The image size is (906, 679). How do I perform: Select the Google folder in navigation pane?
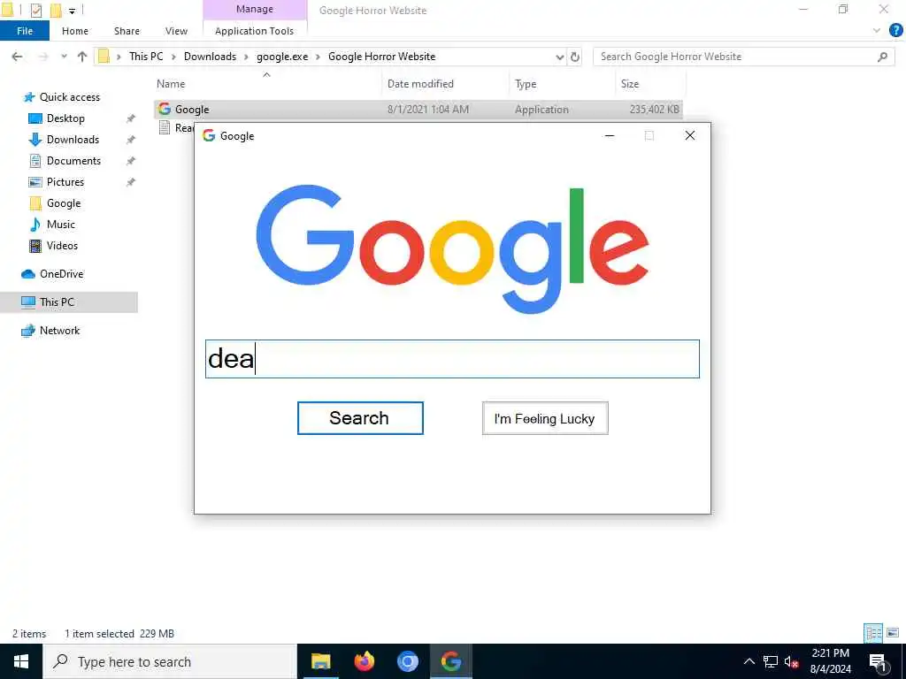tap(64, 203)
